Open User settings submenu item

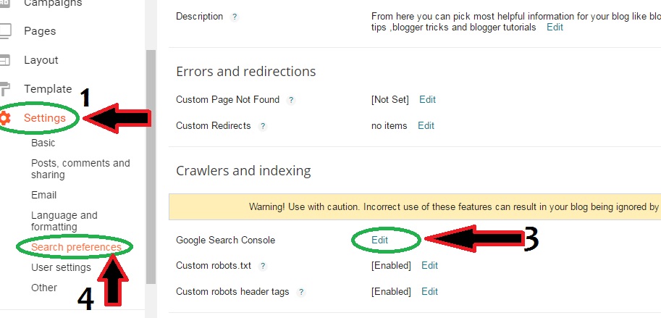coord(61,267)
